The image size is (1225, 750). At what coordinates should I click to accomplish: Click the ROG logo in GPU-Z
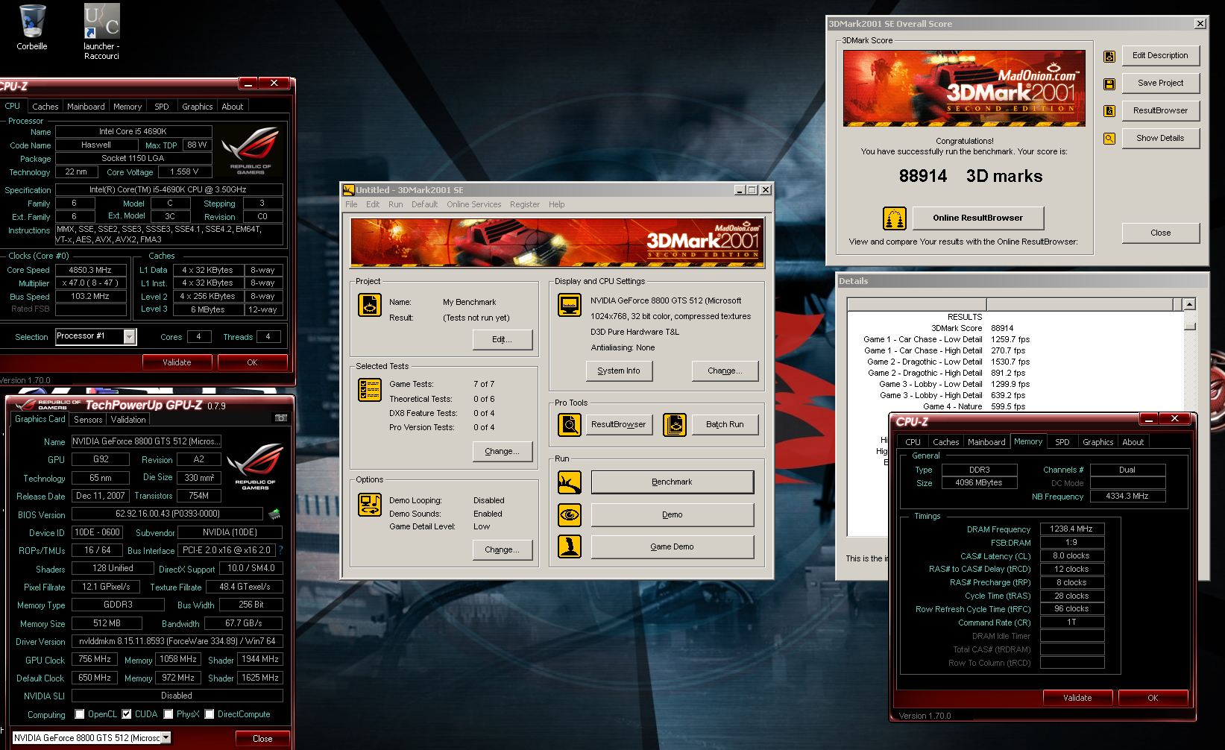(255, 467)
